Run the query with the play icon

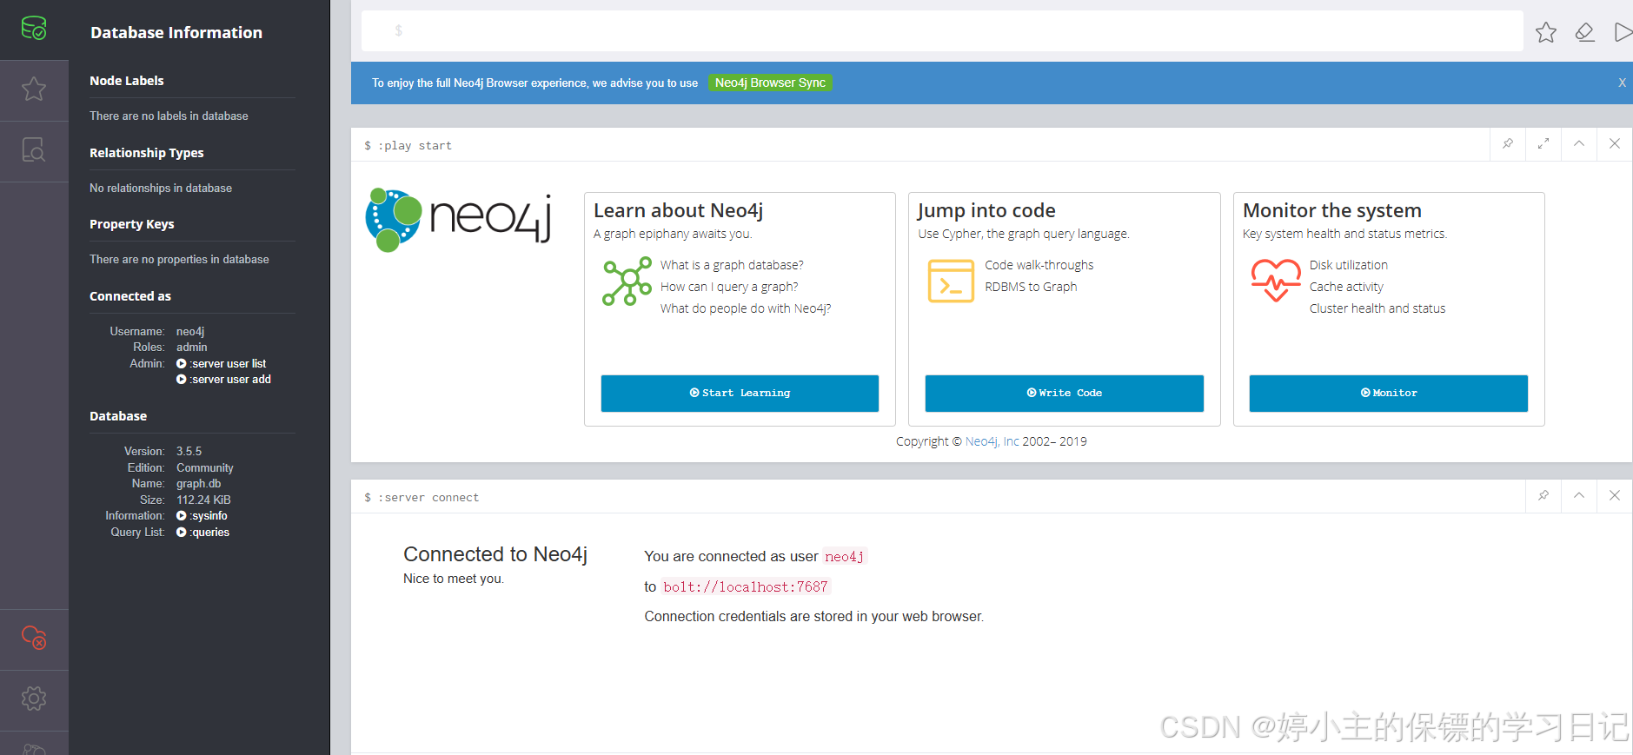point(1623,32)
